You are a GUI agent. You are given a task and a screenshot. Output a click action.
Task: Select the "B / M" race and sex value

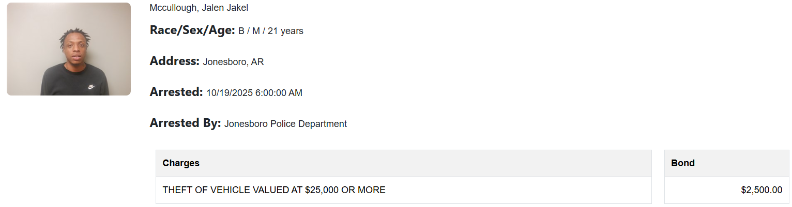(249, 31)
